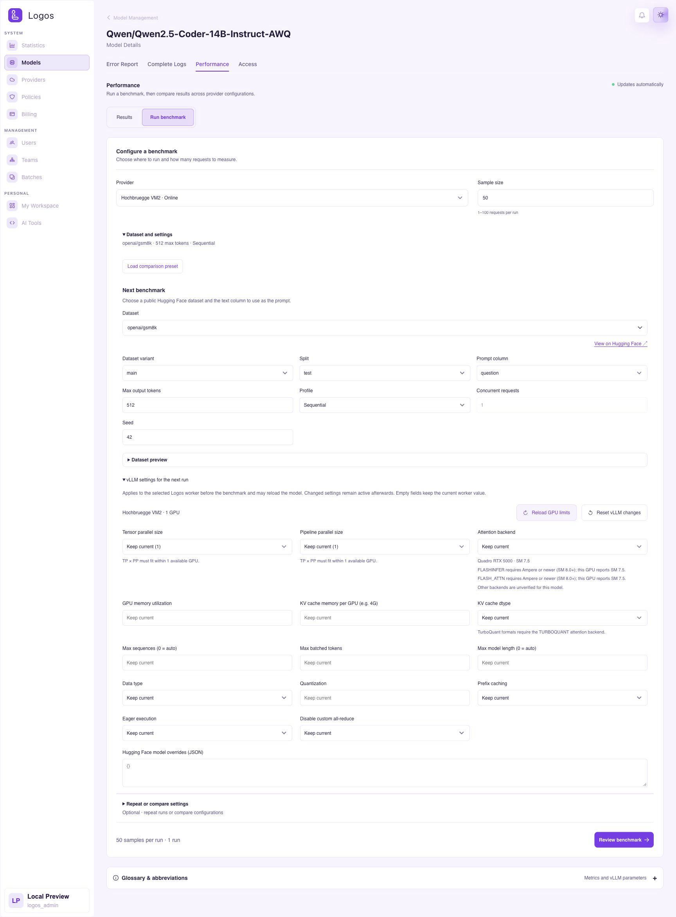Collapse the Dataset and settings section
676x917 pixels.
click(x=147, y=234)
